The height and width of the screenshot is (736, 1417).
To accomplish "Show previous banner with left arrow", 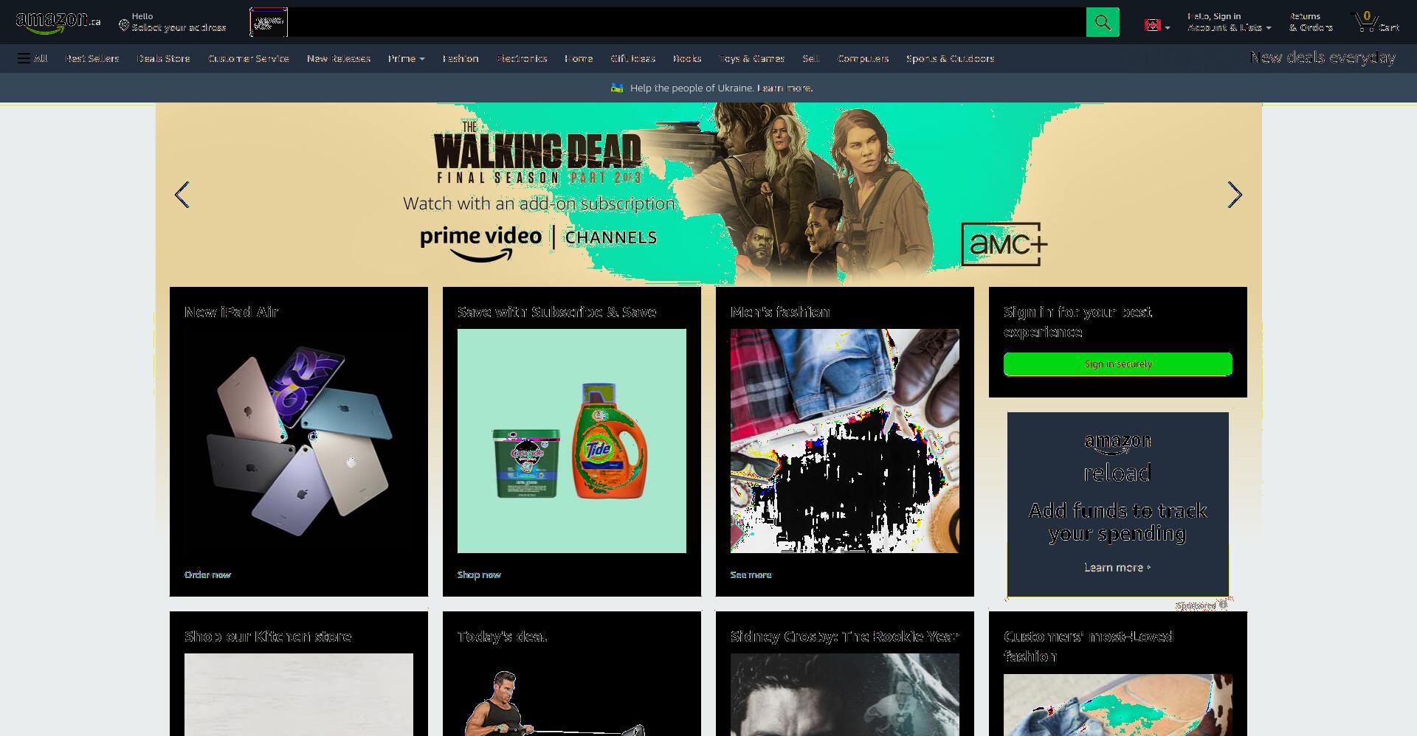I will (182, 195).
